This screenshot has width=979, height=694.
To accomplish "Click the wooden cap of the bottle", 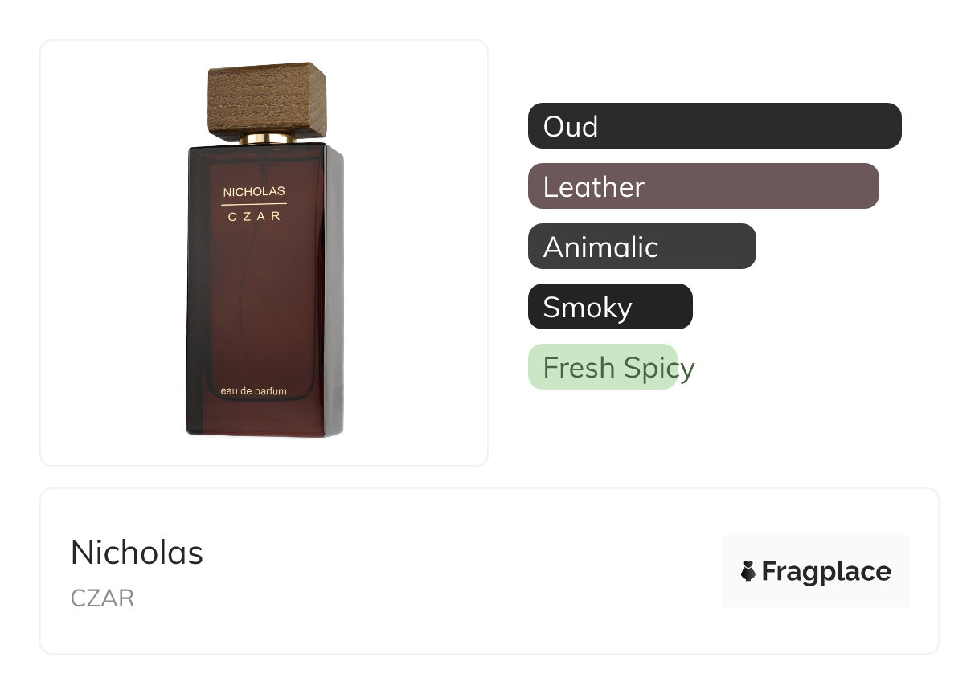I will pos(267,100).
